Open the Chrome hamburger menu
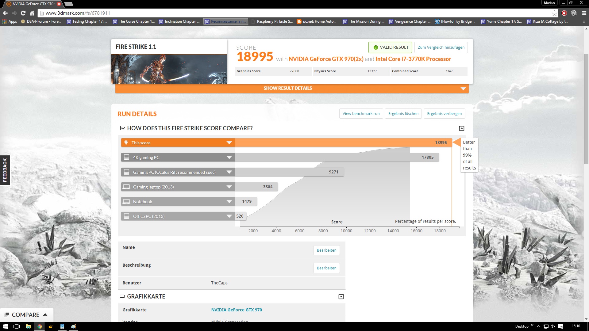 point(584,13)
